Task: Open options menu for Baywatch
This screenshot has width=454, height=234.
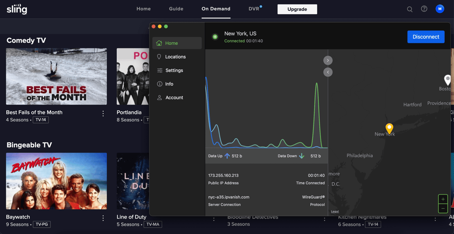Action: pyautogui.click(x=103, y=218)
